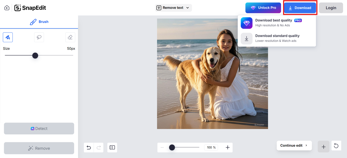
Task: Click the download arrow icon beside standard quality
Action: point(246,39)
